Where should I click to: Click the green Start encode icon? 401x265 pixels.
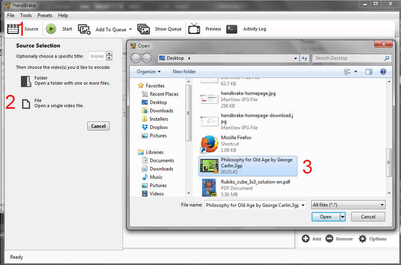(x=51, y=28)
